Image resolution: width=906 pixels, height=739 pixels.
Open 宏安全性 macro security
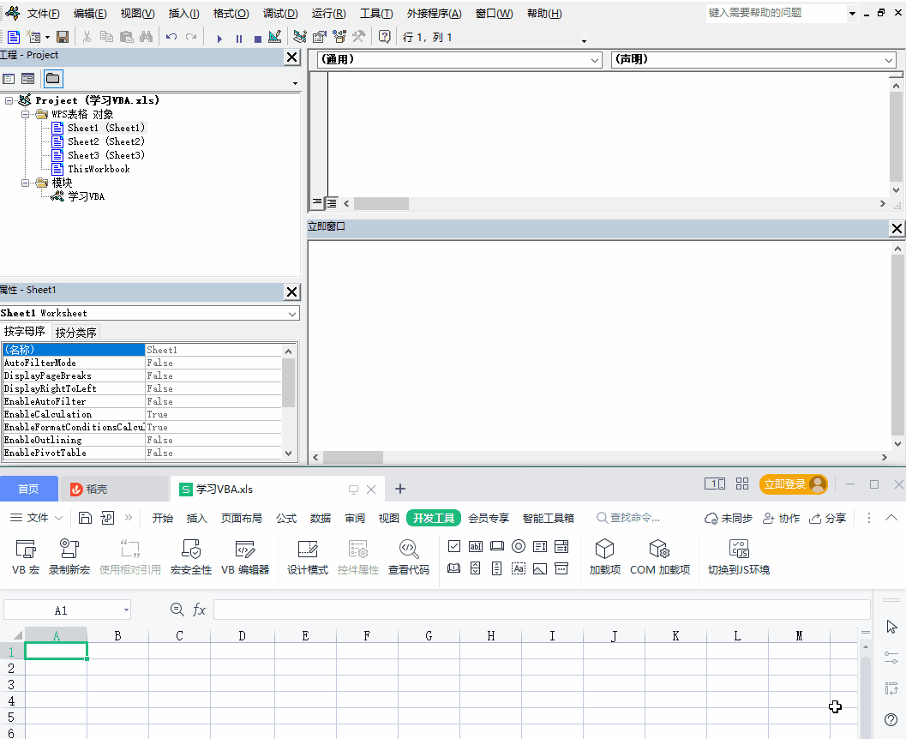190,557
